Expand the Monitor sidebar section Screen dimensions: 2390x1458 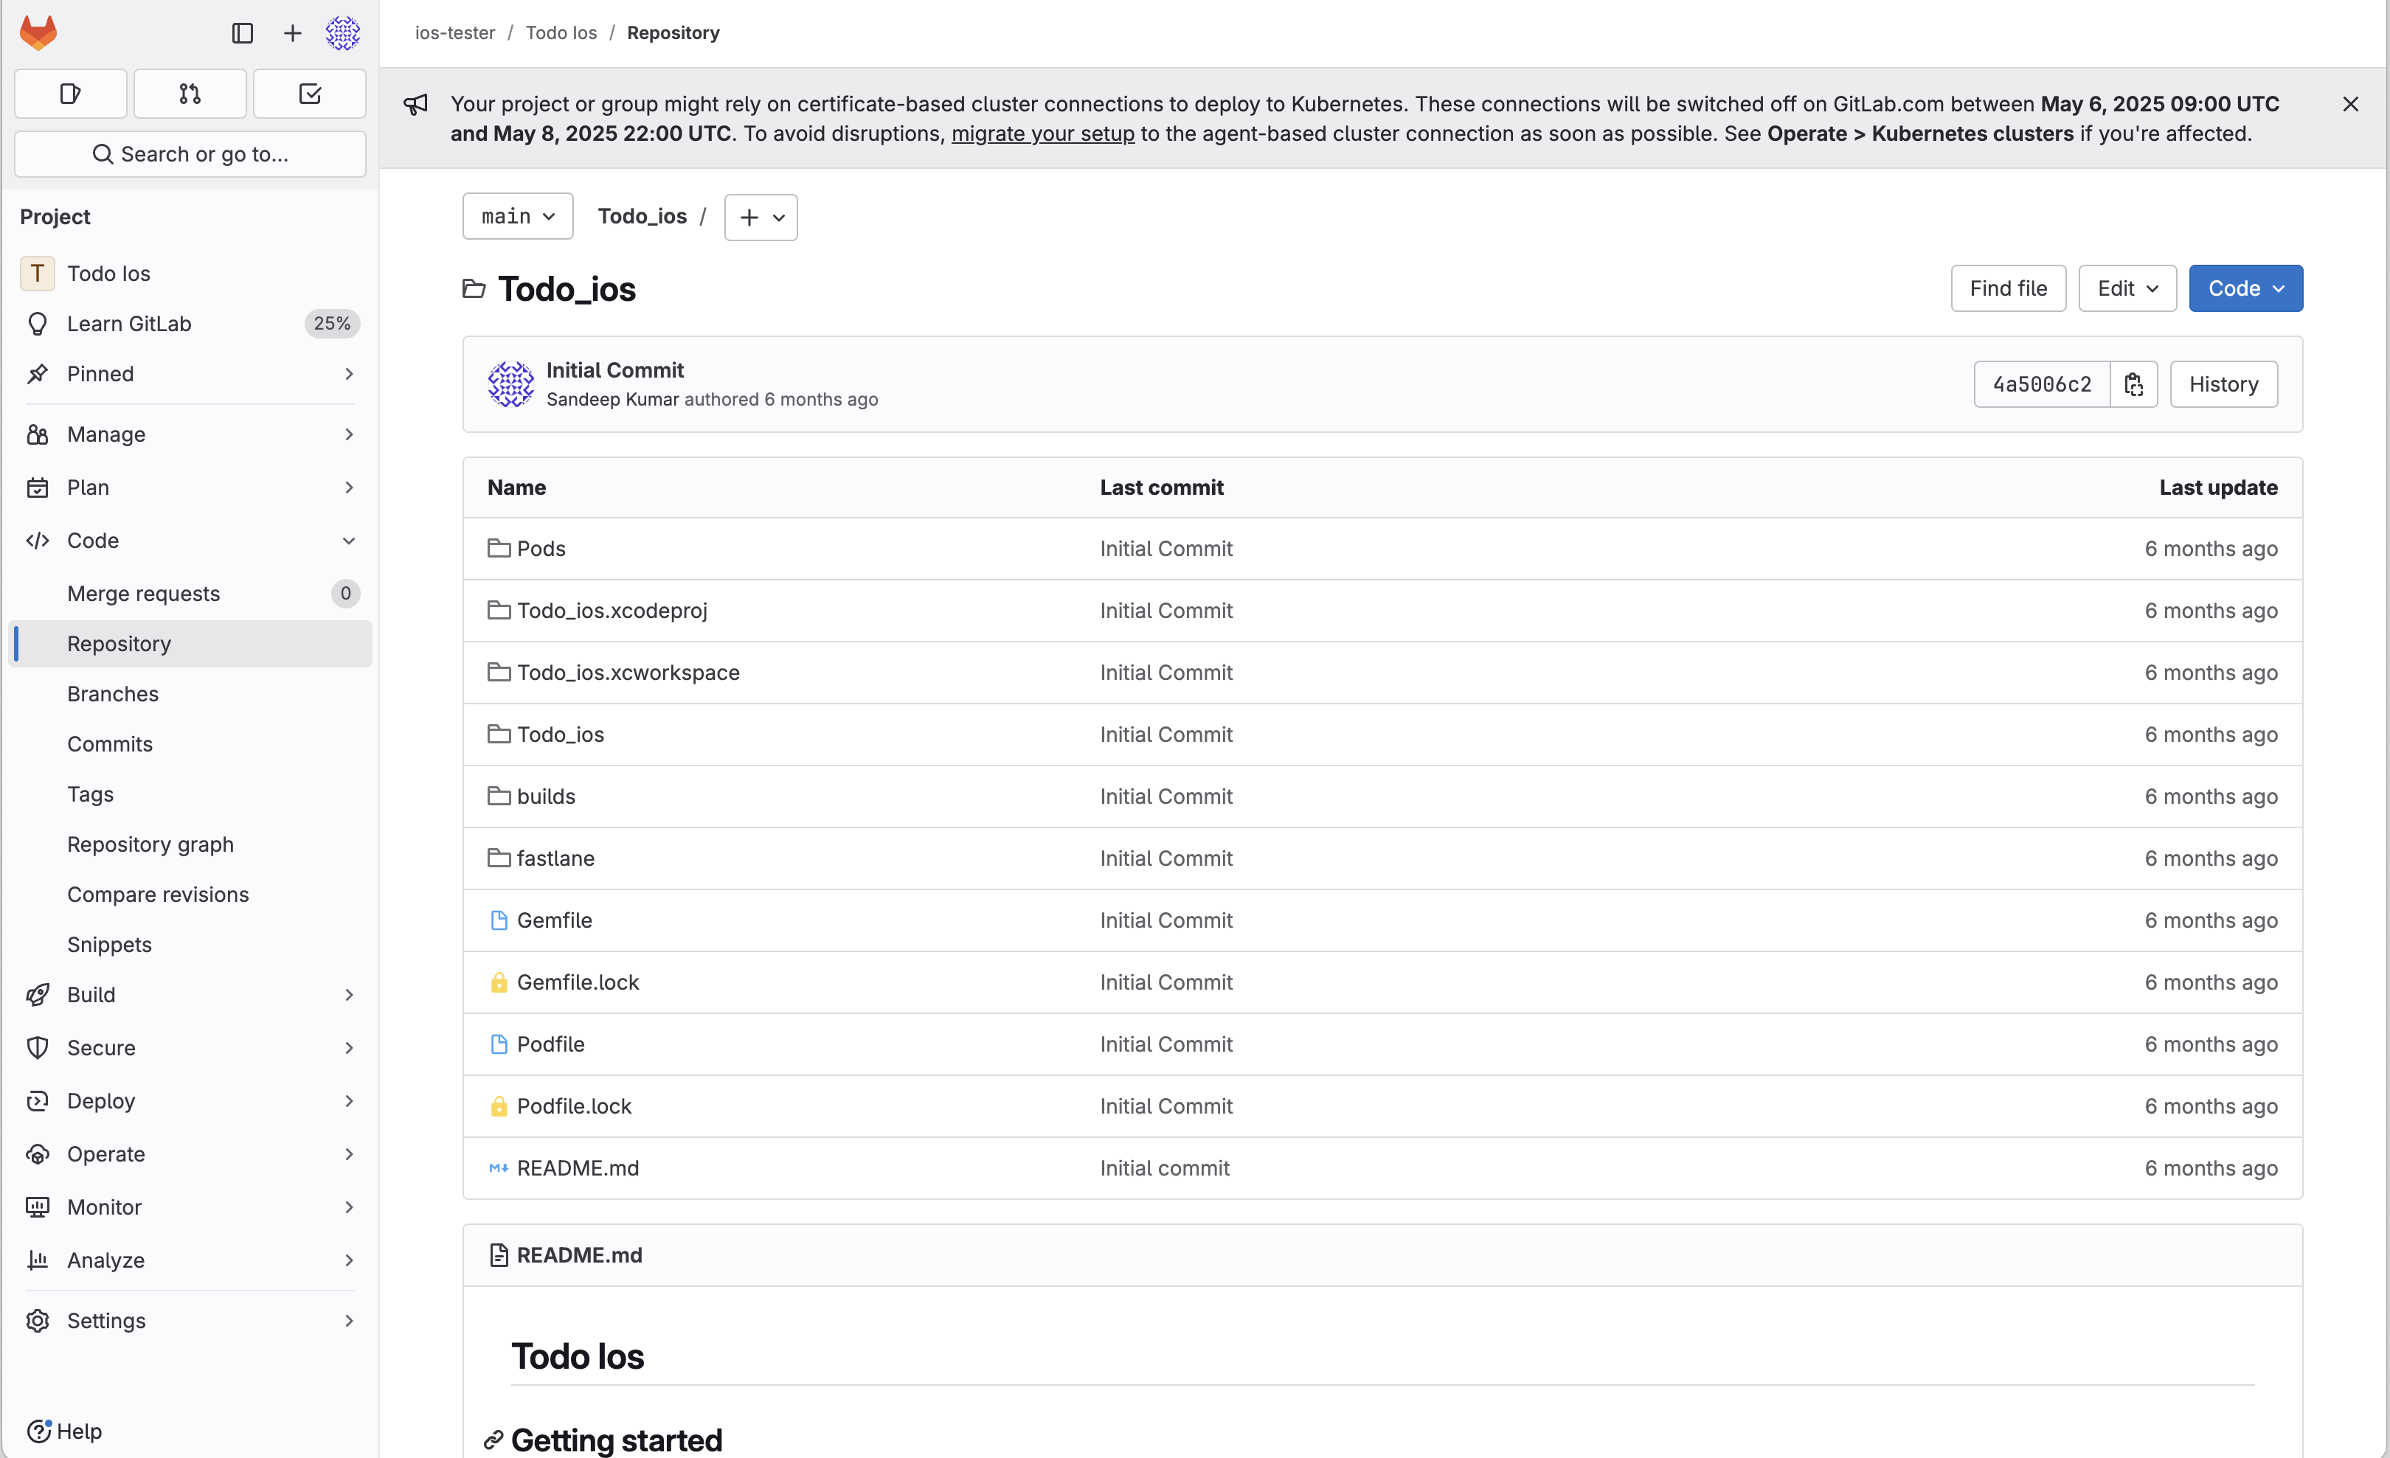coord(190,1207)
